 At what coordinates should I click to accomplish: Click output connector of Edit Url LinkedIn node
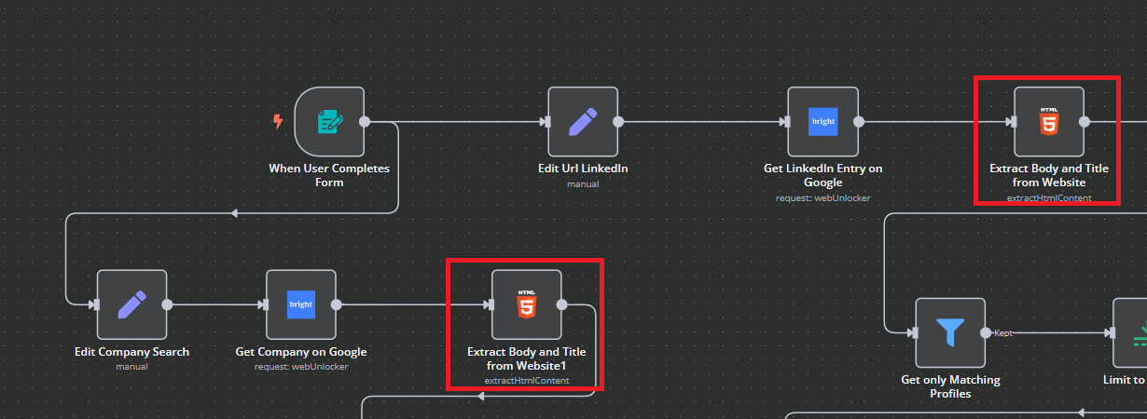(x=618, y=121)
